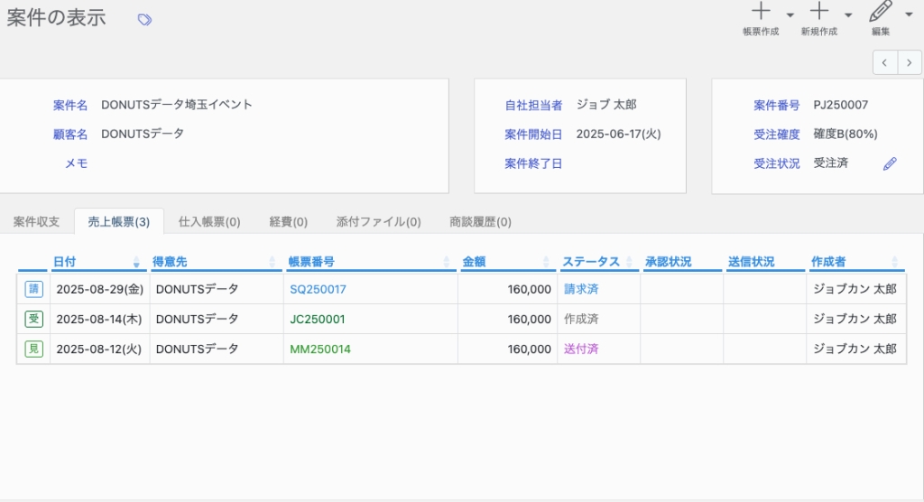
Task: Open document MM250014 link
Action: click(320, 349)
